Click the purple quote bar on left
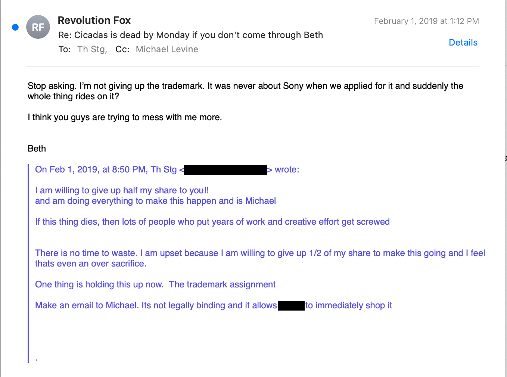507x377 pixels. (28, 263)
